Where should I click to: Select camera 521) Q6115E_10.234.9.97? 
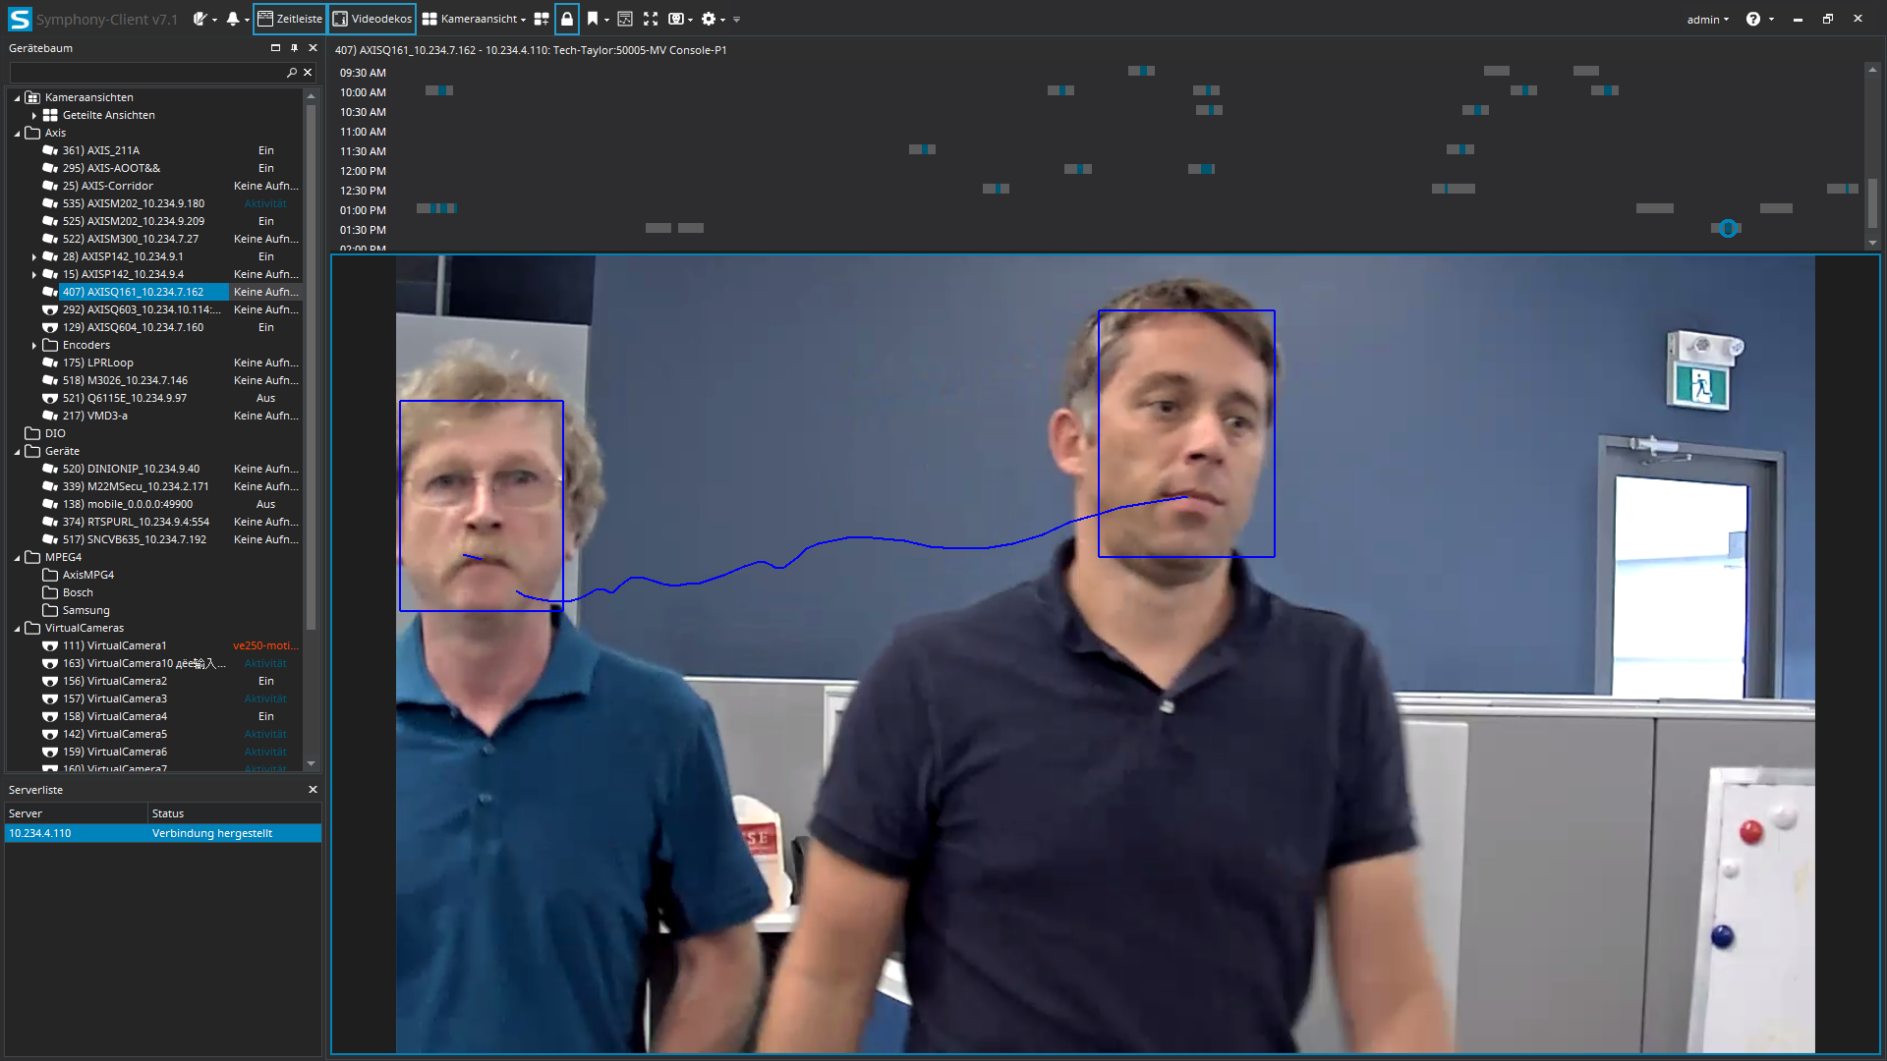tap(125, 398)
